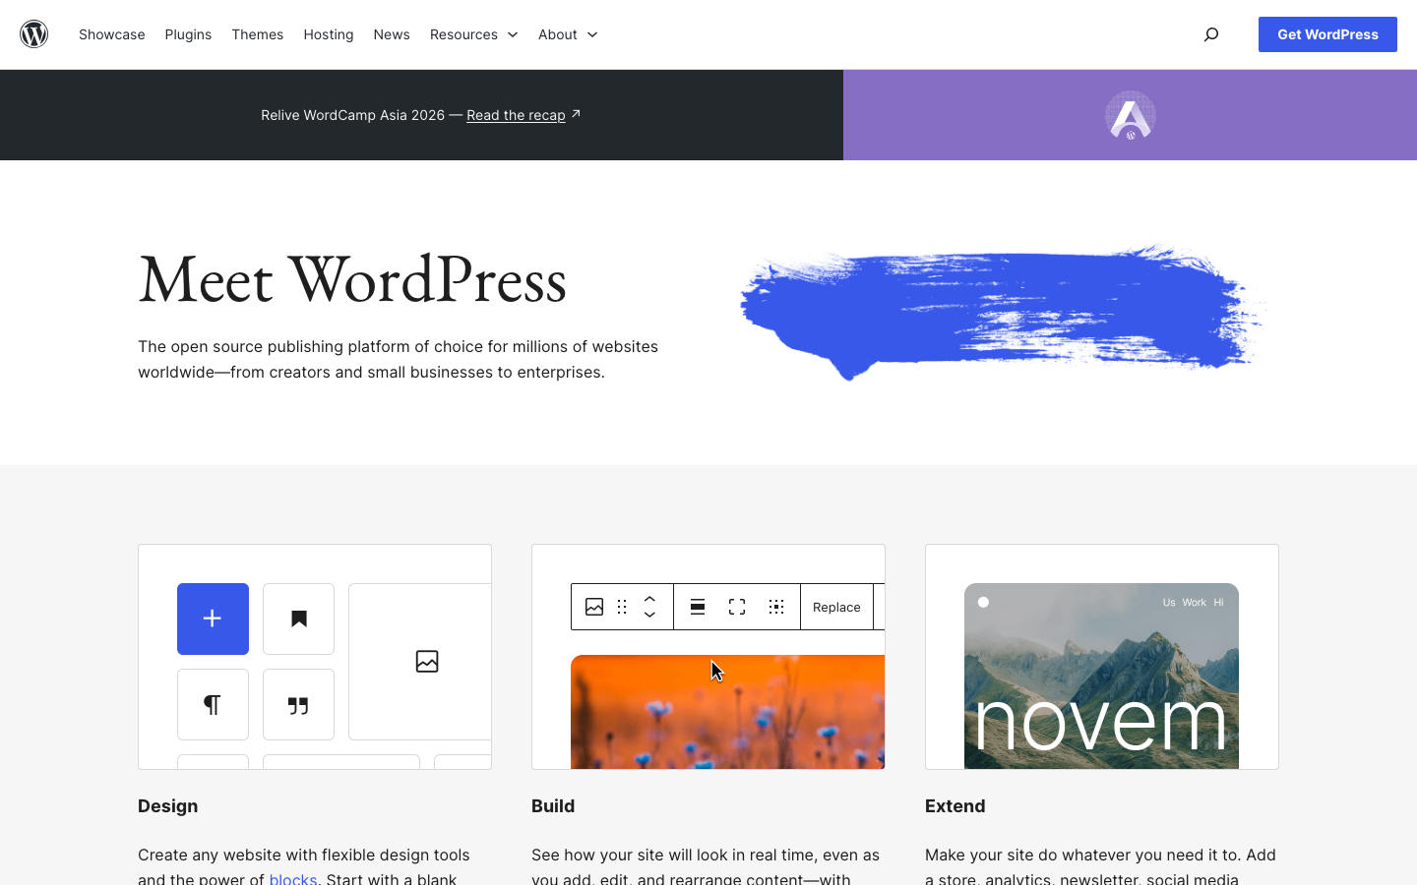Click the alignment icon in the block toolbar
The image size is (1417, 885).
[x=697, y=607]
